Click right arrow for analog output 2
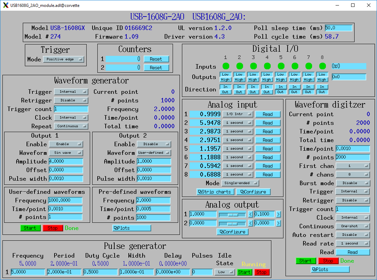Viewport: 377px width, 280px height. (x=278, y=223)
